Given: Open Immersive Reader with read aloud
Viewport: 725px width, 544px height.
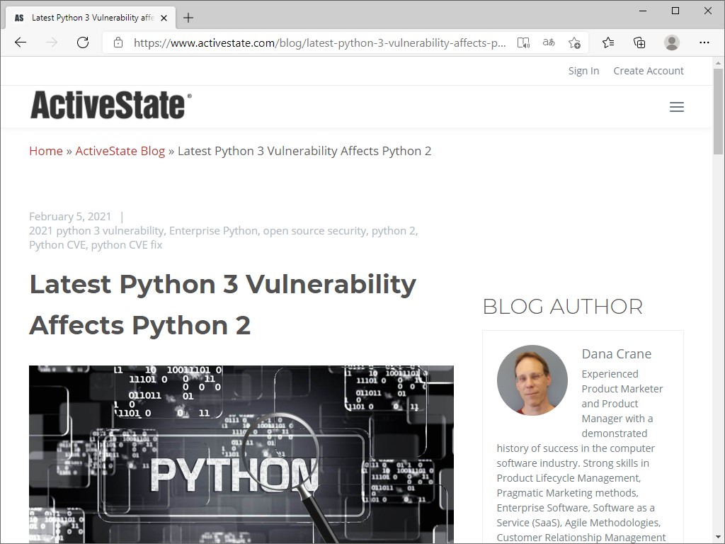Looking at the screenshot, I should coord(523,42).
